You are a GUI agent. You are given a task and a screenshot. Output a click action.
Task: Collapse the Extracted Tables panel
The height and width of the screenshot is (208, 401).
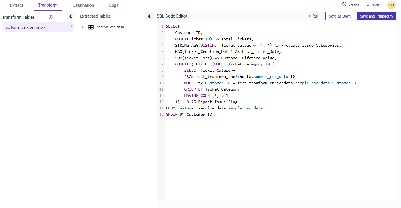pyautogui.click(x=149, y=16)
